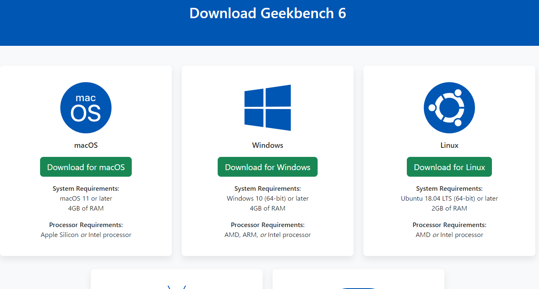
Task: Click the circular Ubuntu Linux logo icon
Action: [x=449, y=107]
